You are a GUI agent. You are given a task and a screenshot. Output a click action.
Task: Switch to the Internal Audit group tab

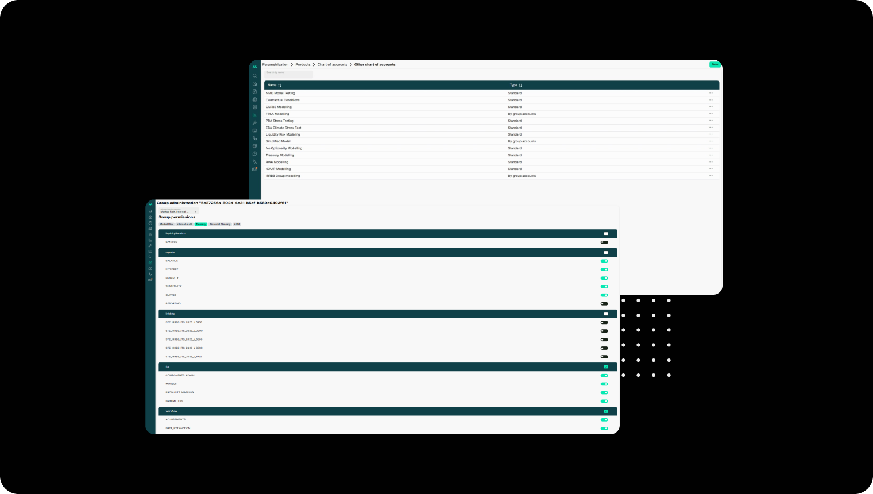[x=184, y=224]
